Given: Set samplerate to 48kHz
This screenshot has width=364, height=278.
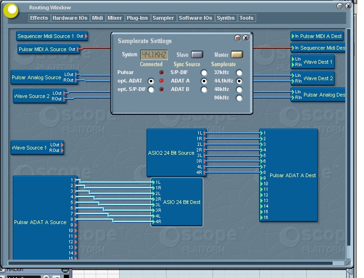Looking at the screenshot, I should (239, 90).
